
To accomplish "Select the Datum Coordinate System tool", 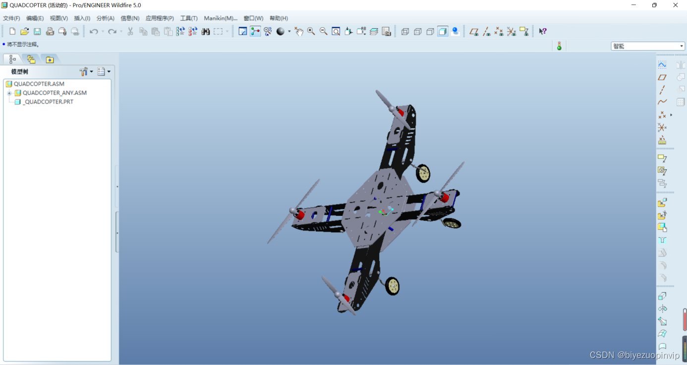I will [662, 127].
